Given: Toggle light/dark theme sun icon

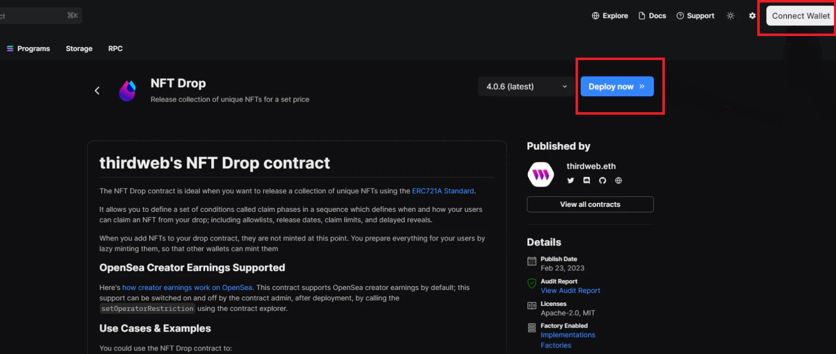Looking at the screenshot, I should click(731, 16).
